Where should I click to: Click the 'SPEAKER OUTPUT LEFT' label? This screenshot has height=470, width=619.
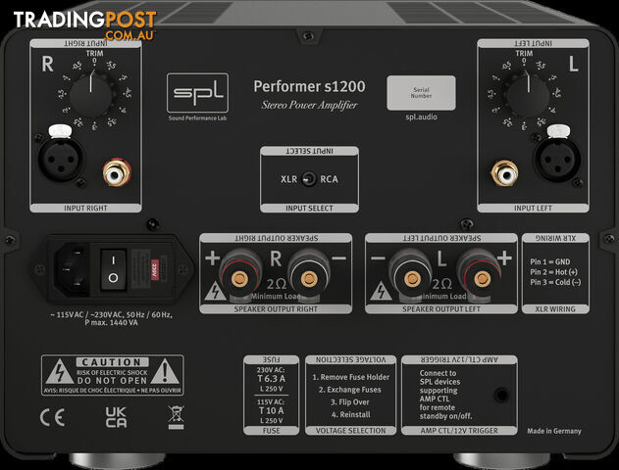pos(441,309)
